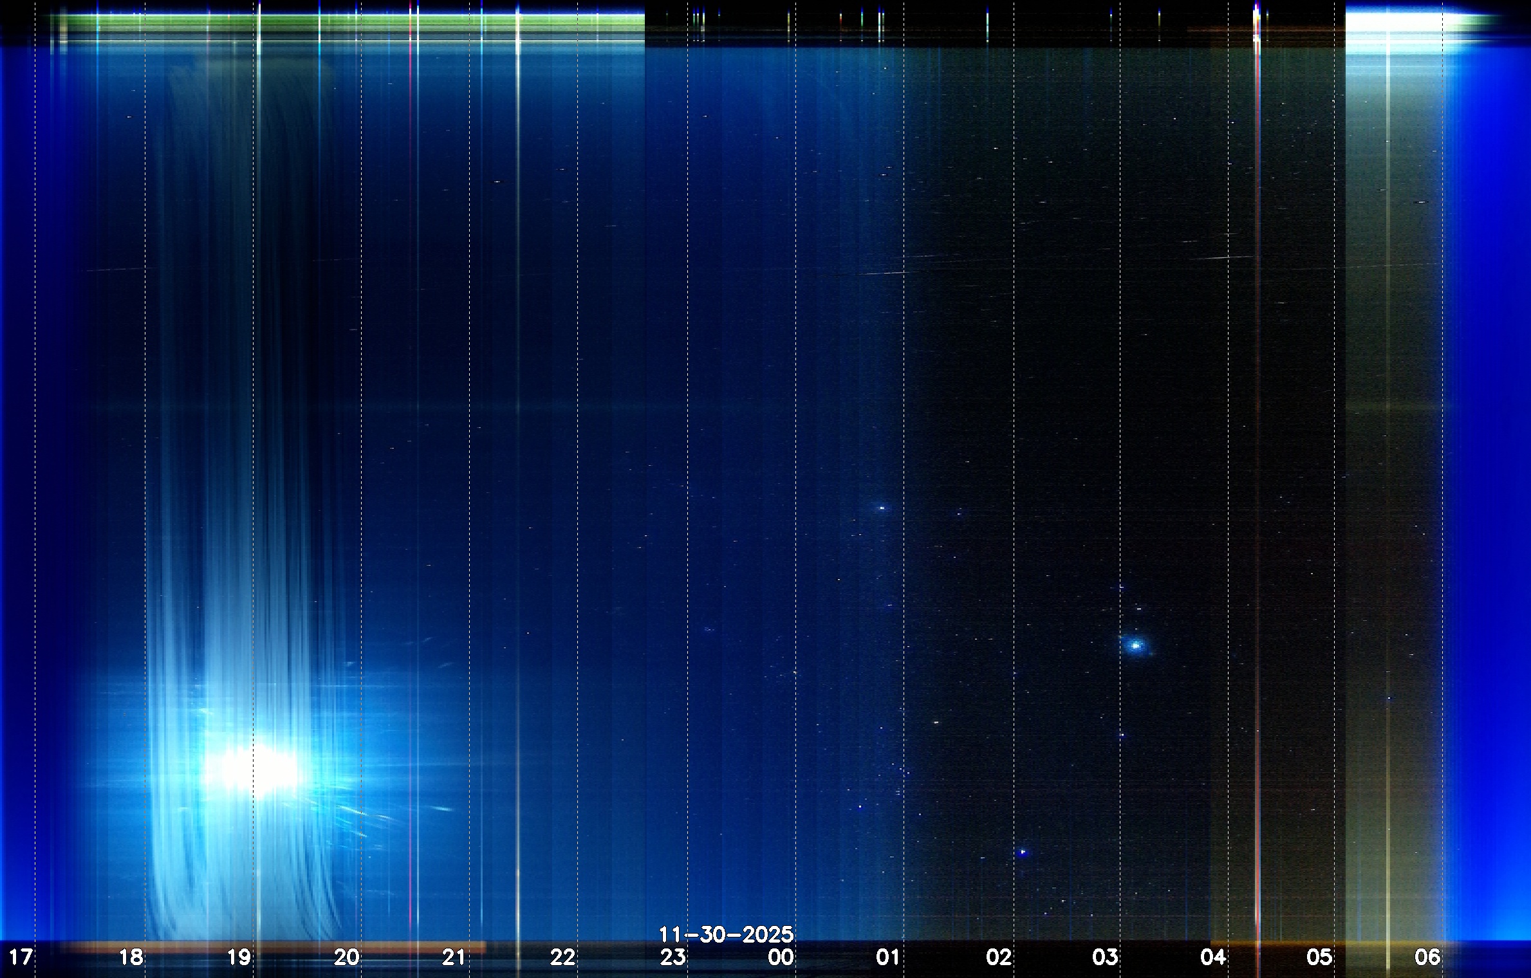Click the 06 hour label
Viewport: 1531px width, 978px height.
click(x=1427, y=957)
